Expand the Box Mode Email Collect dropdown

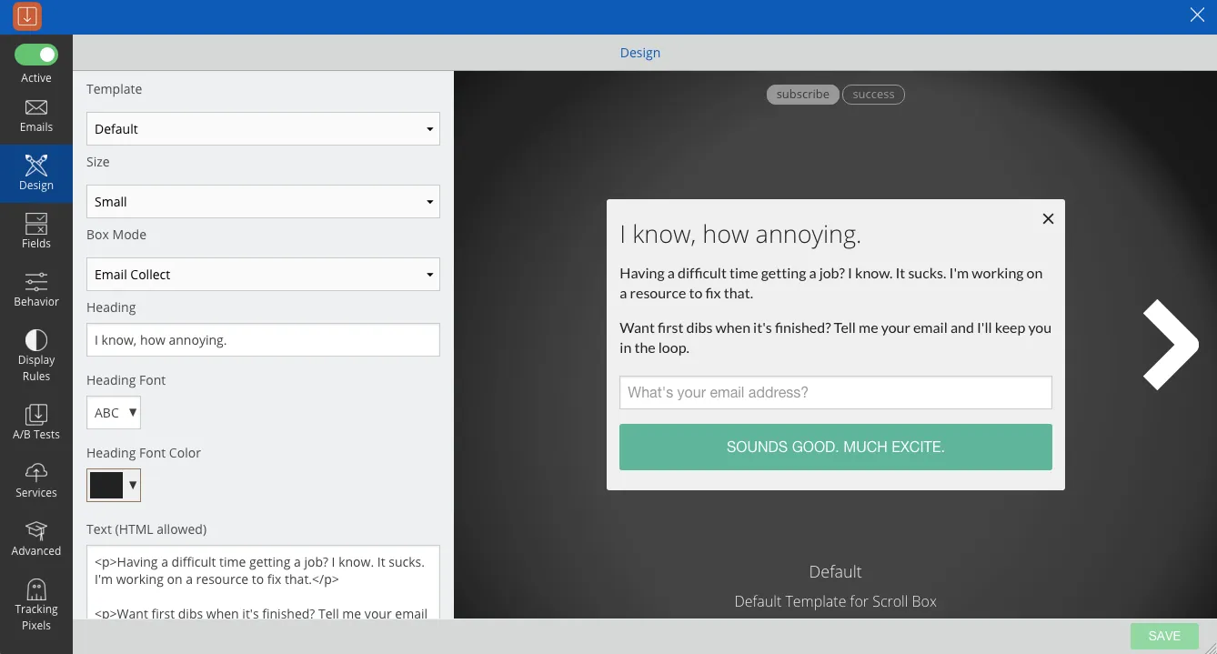pos(263,275)
